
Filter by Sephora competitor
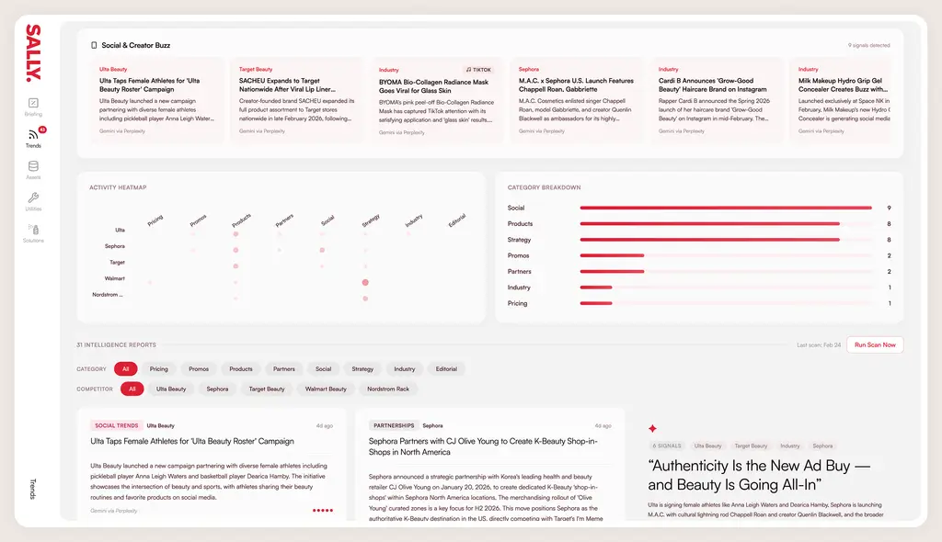click(217, 389)
